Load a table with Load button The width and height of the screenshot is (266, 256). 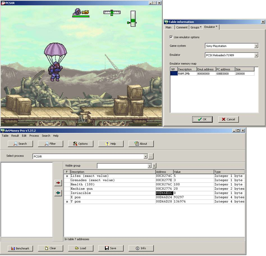81,248
